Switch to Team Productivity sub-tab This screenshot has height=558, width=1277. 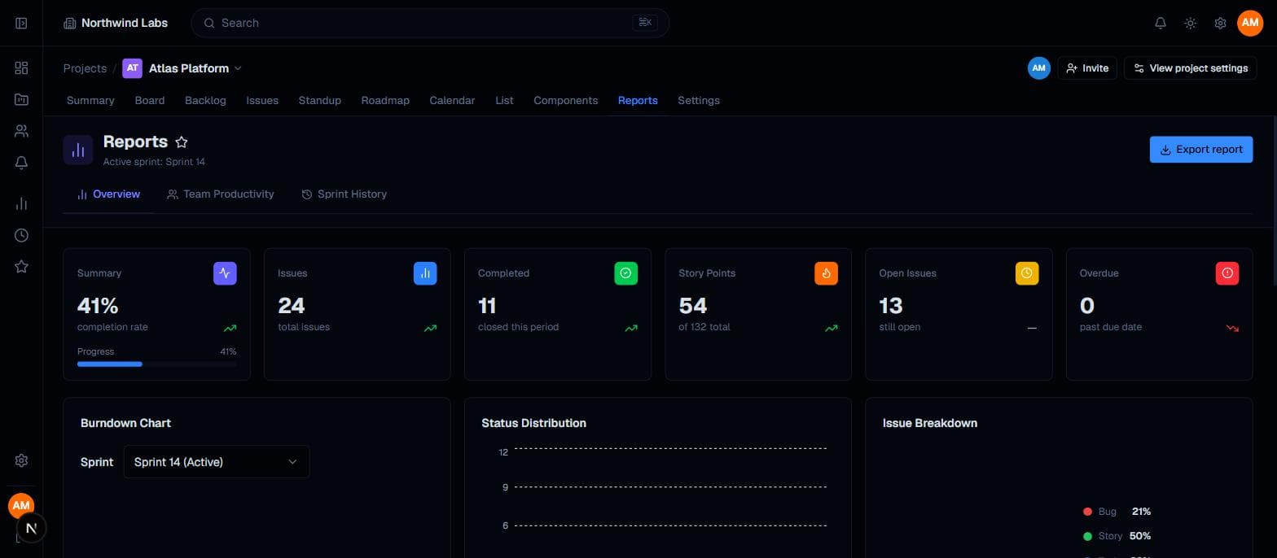[x=220, y=194]
